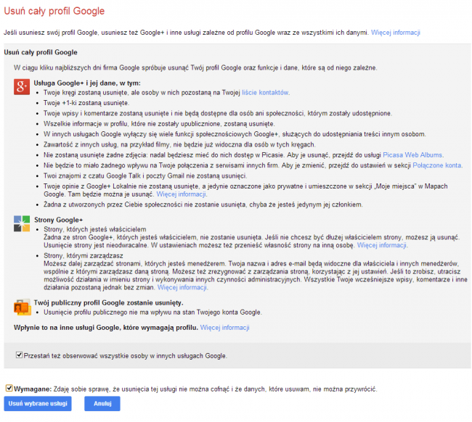Open 'Więcej informacji' link after 'inną osobę'
The width and height of the screenshot is (472, 422).
pyautogui.click(x=382, y=245)
